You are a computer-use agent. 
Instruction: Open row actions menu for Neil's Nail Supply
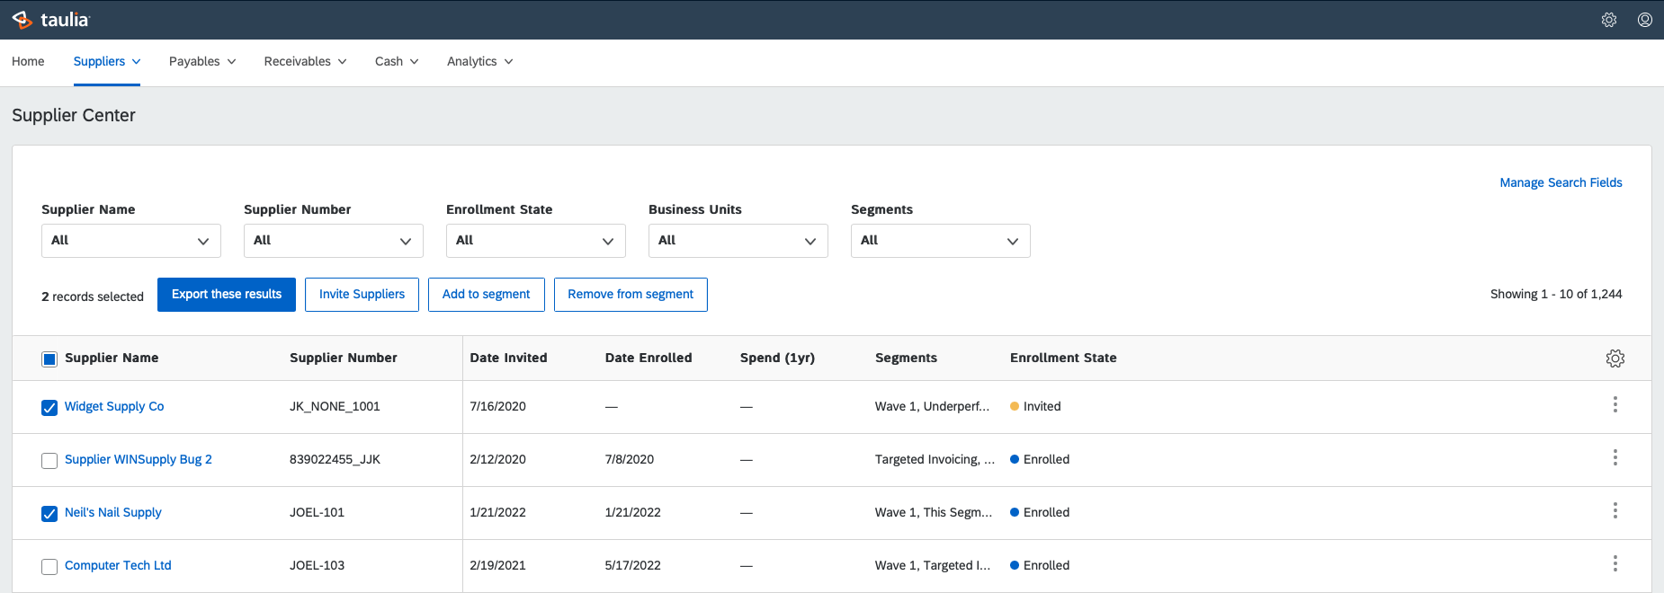[1615, 511]
